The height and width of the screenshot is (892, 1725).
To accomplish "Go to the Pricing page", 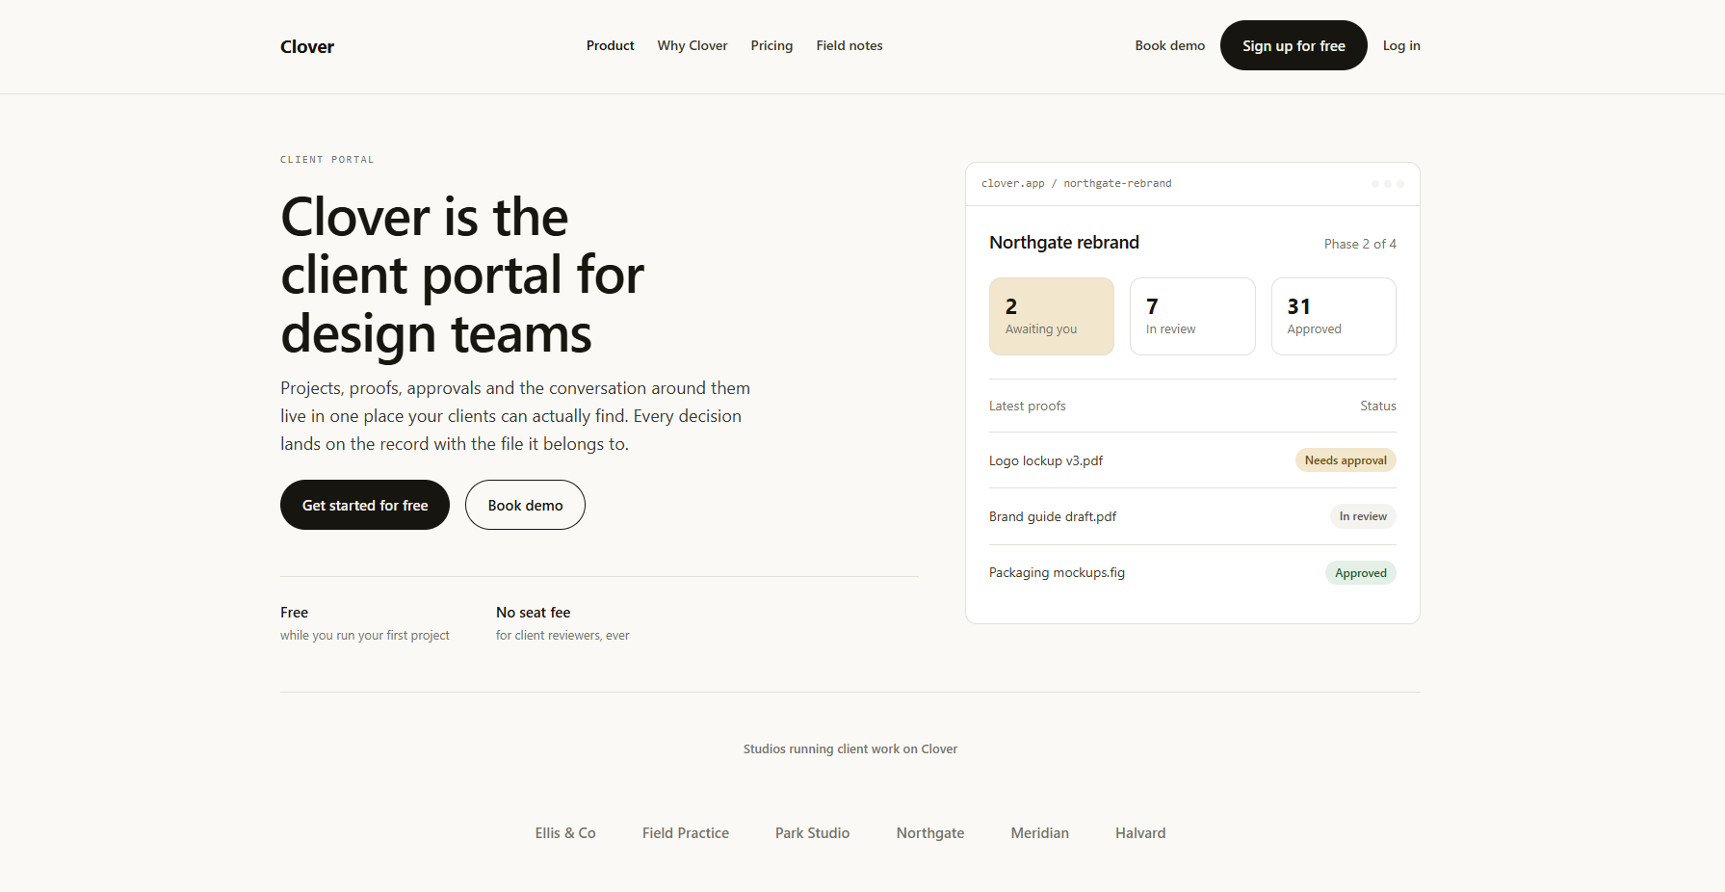I will point(771,45).
